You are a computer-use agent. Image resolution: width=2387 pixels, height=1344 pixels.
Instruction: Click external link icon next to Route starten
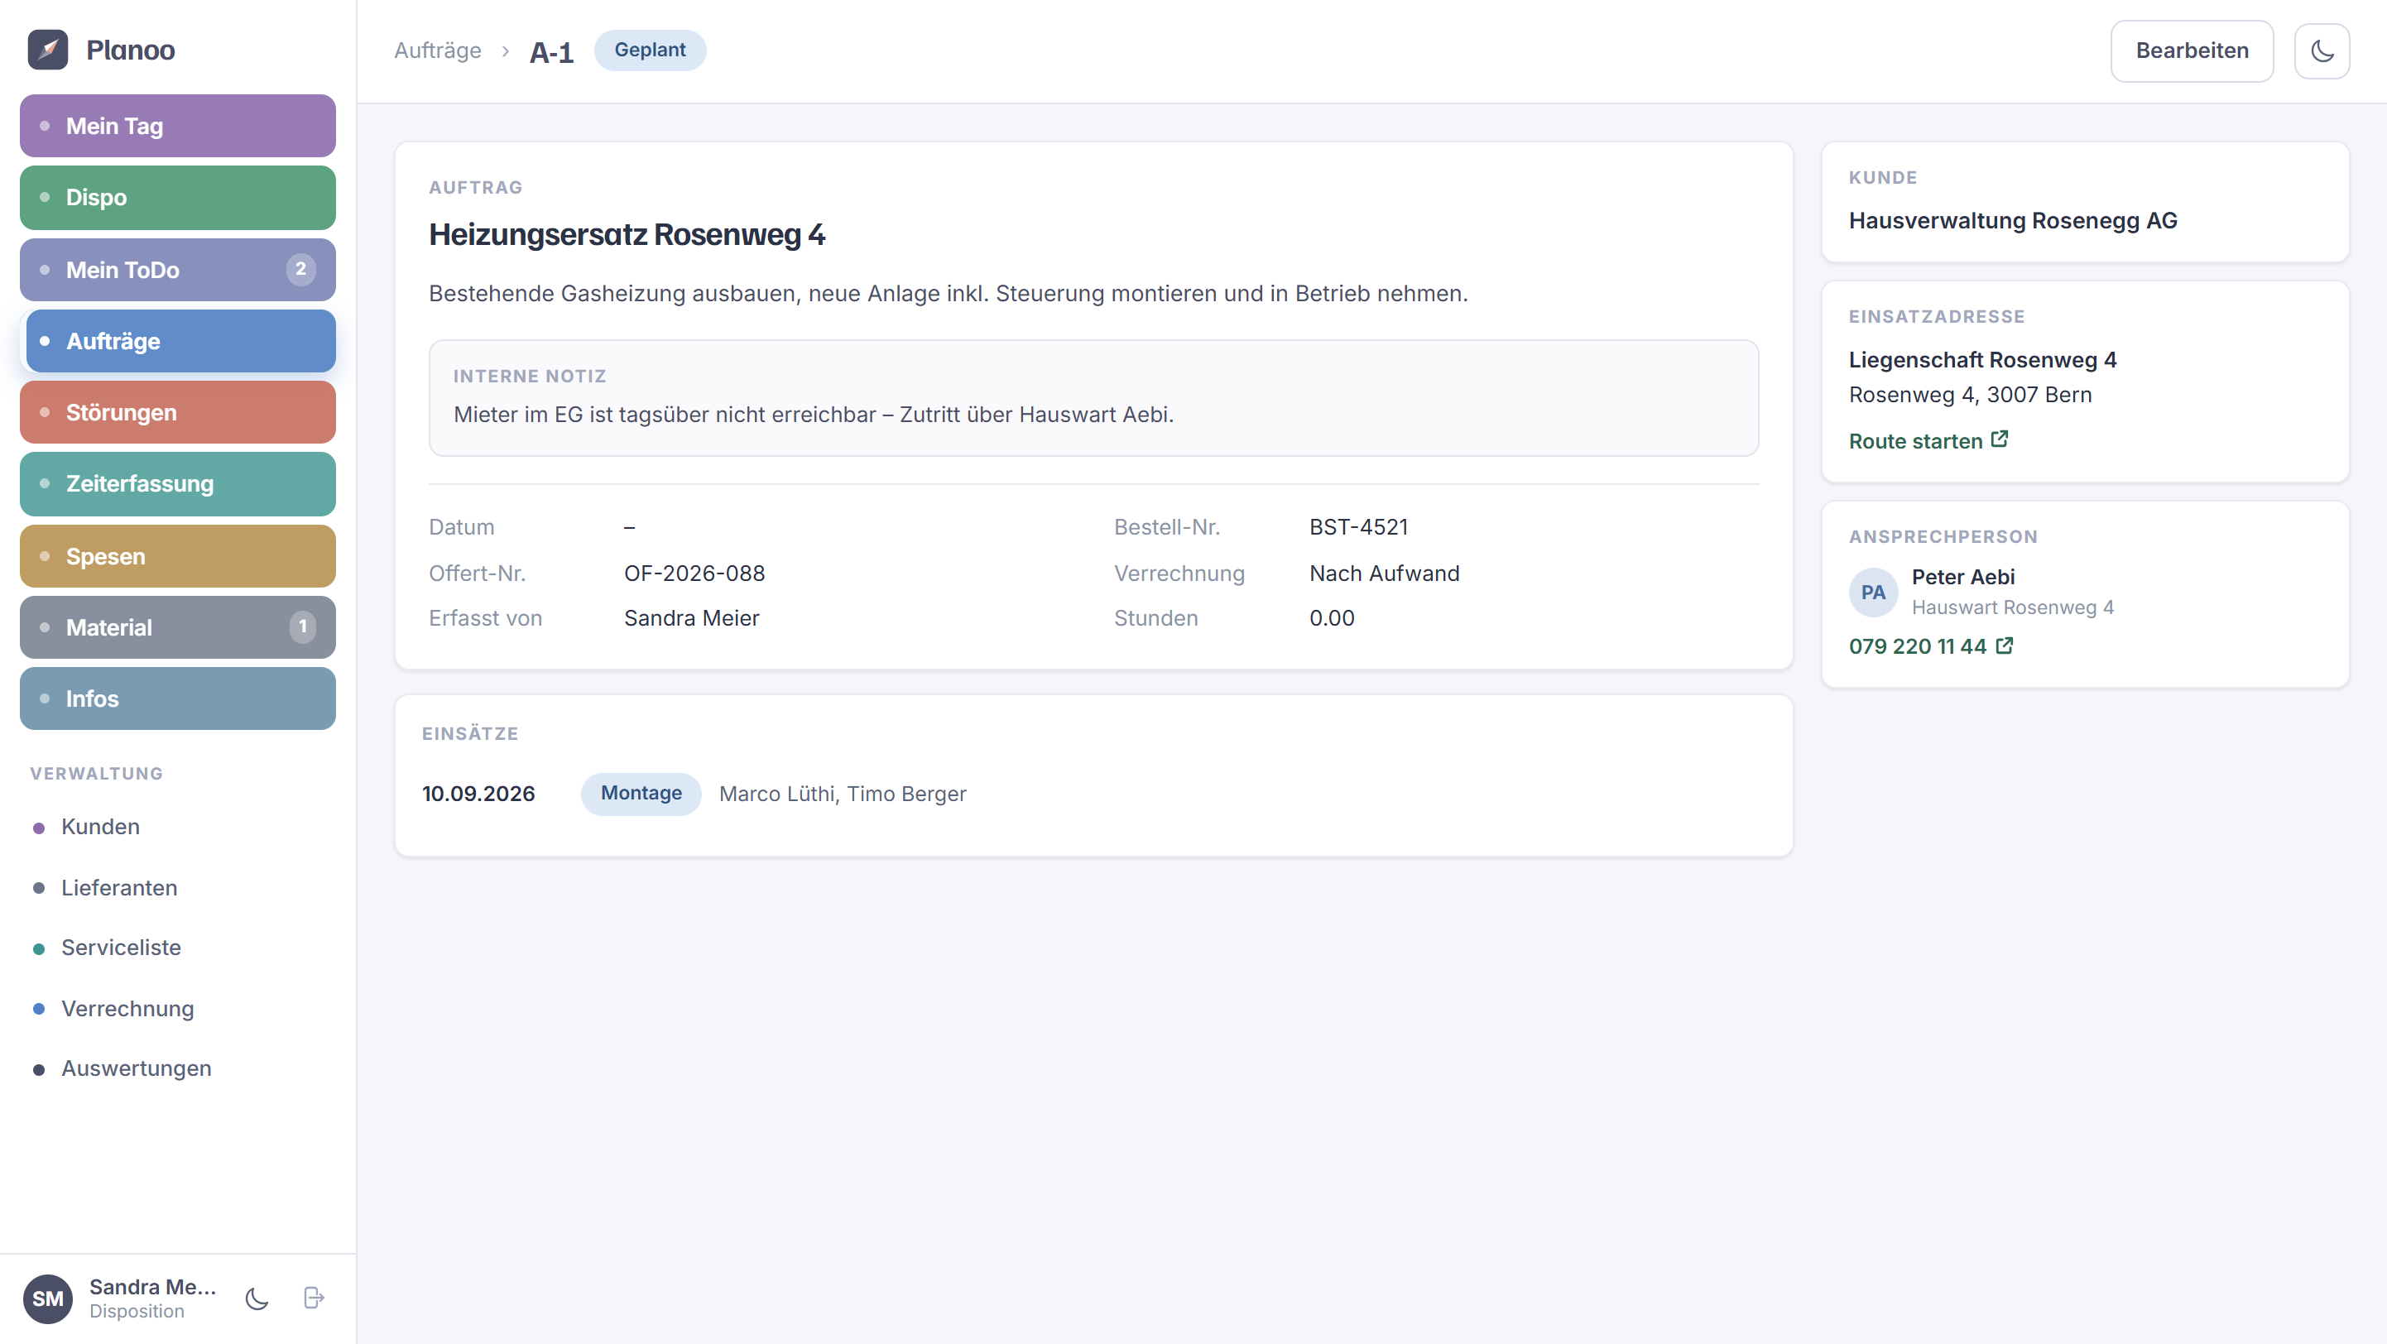(x=2000, y=439)
